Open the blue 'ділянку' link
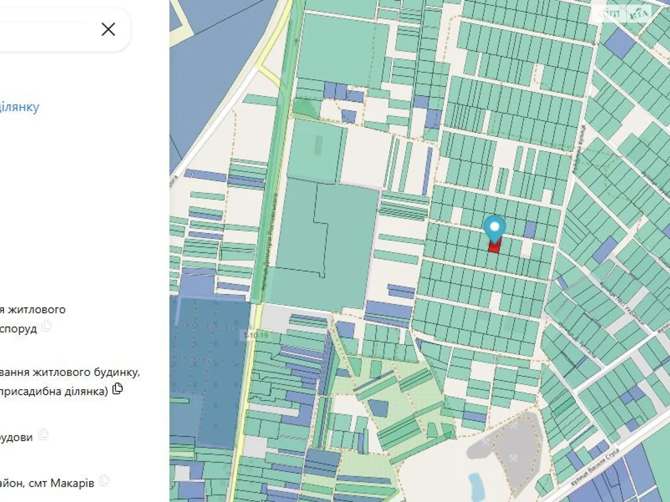670x502 pixels. [x=20, y=107]
